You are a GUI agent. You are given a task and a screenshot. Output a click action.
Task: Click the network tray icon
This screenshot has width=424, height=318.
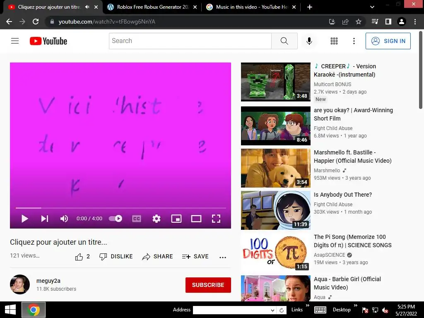click(375, 310)
